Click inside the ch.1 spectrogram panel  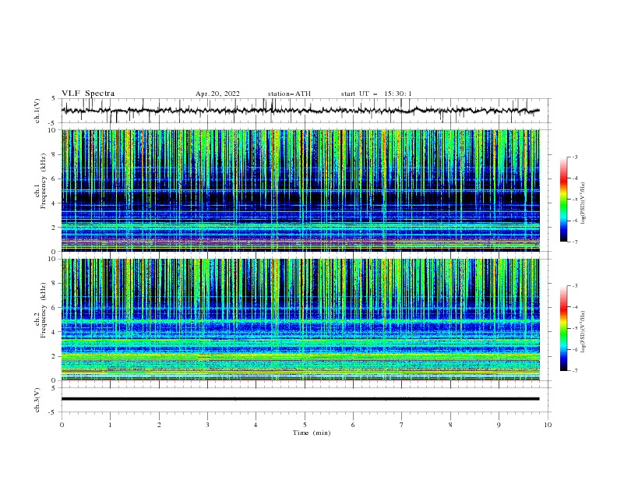tap(301, 190)
